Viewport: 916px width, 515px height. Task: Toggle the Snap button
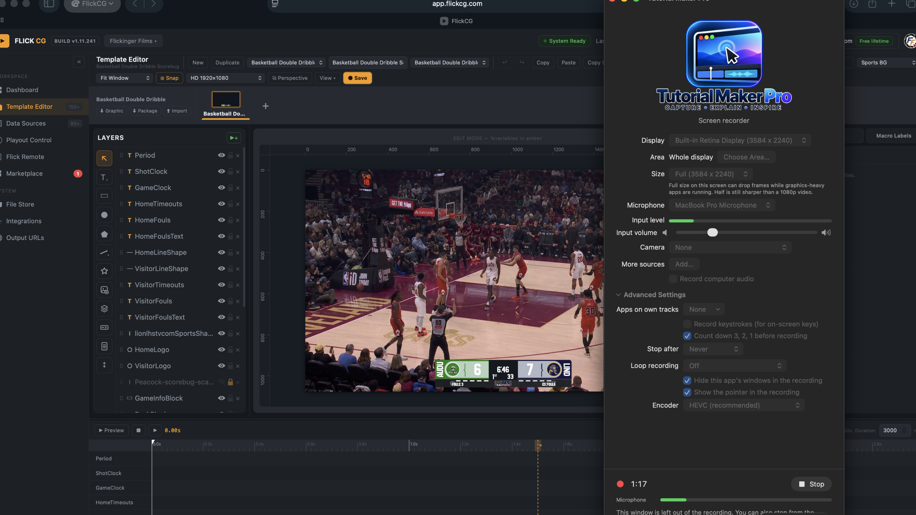(169, 78)
